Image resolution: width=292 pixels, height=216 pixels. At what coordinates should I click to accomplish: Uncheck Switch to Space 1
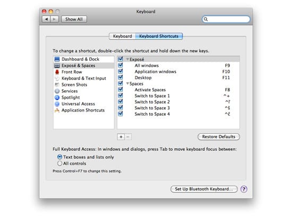tap(121, 96)
